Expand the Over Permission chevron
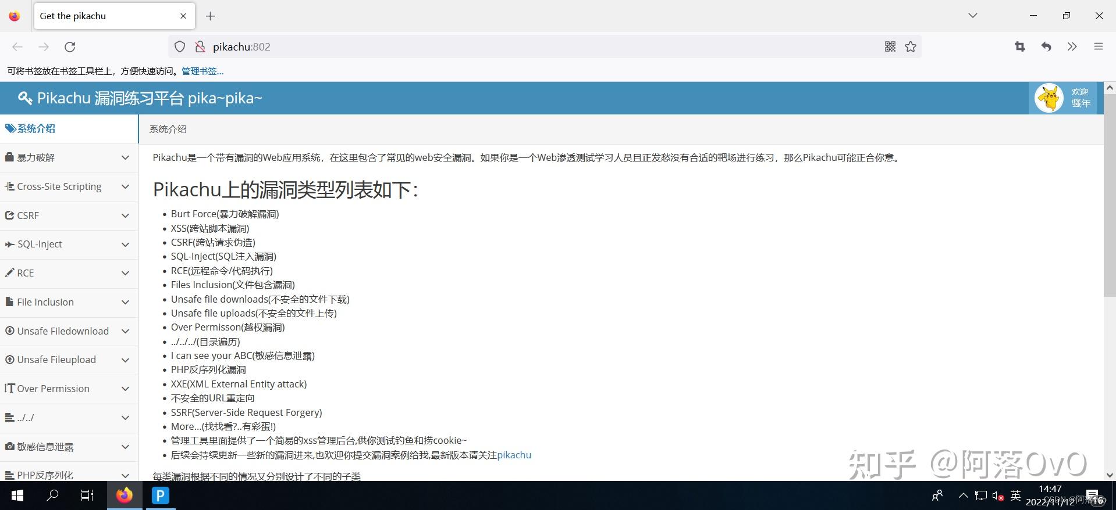The width and height of the screenshot is (1116, 510). point(125,389)
